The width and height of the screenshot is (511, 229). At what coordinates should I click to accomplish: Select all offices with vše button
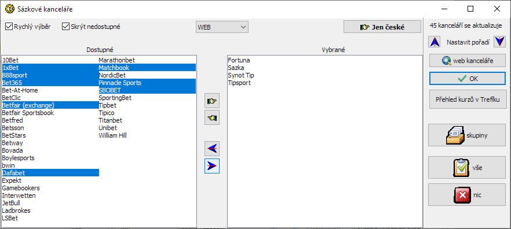[x=467, y=168]
